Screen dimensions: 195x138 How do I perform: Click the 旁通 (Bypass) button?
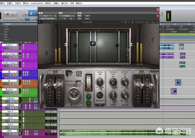pos(87,16)
